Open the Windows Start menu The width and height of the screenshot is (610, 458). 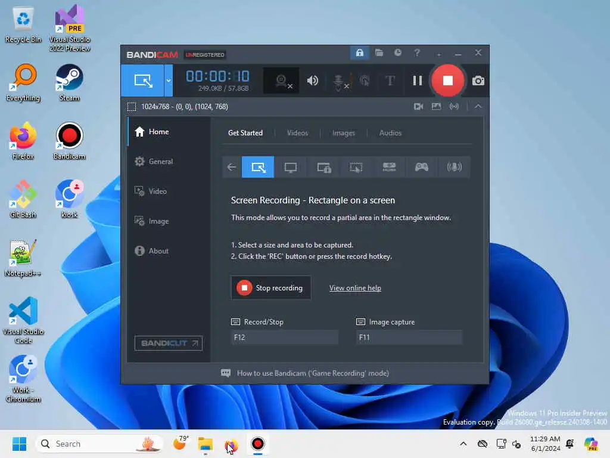19,444
